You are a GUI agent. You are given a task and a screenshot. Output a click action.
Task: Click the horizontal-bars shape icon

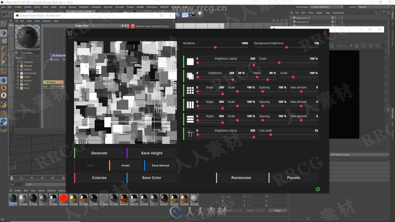point(190,119)
